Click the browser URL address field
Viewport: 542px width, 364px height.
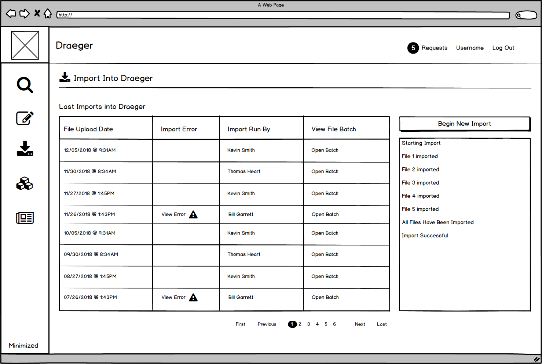point(283,15)
